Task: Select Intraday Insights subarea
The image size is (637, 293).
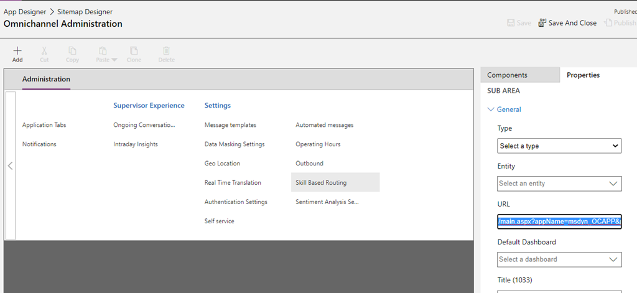Action: coord(136,144)
